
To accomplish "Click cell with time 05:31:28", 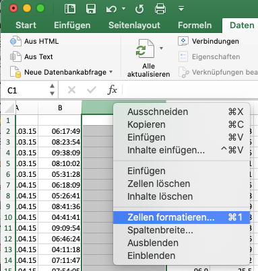I will point(60,174).
